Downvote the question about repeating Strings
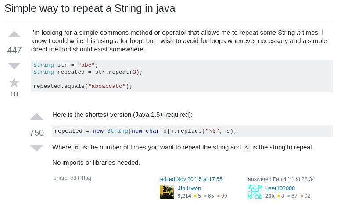337x203 pixels. [14, 66]
